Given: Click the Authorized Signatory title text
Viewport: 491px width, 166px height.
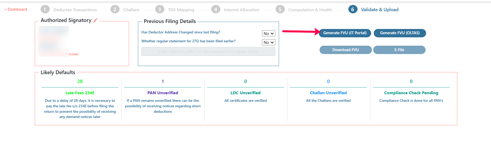Looking at the screenshot, I should click(x=66, y=20).
